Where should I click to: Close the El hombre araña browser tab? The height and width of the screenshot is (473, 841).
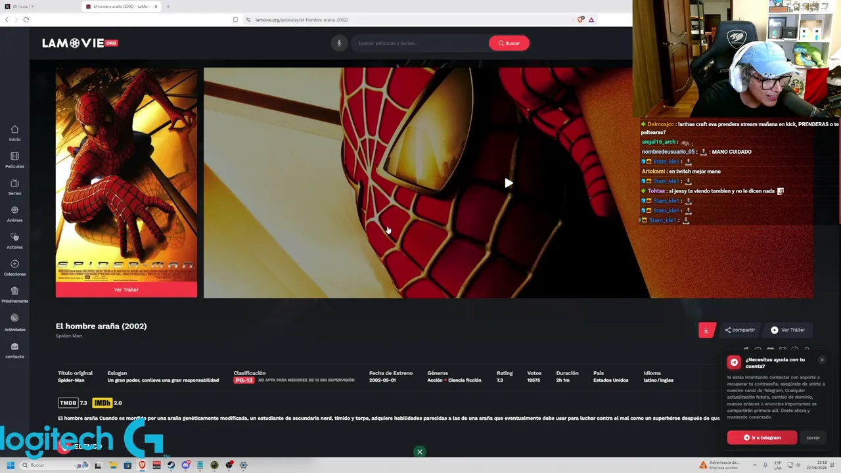click(156, 7)
